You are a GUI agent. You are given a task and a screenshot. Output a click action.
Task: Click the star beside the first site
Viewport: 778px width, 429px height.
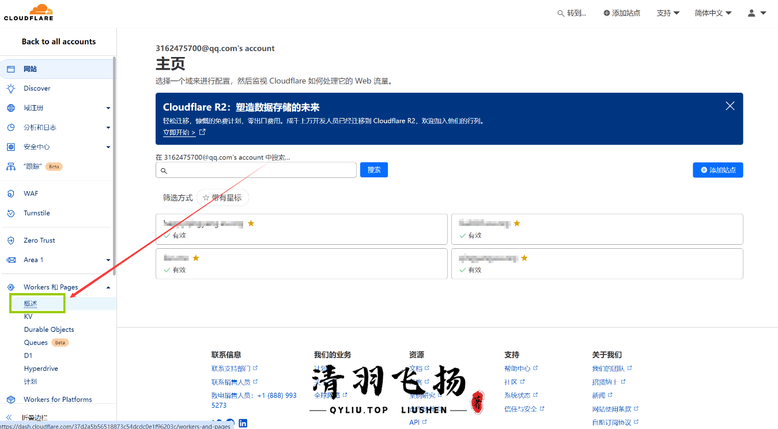(251, 223)
